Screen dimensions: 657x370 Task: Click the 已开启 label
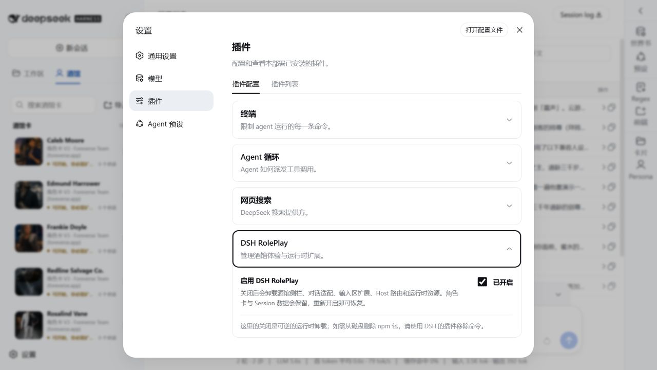503,282
